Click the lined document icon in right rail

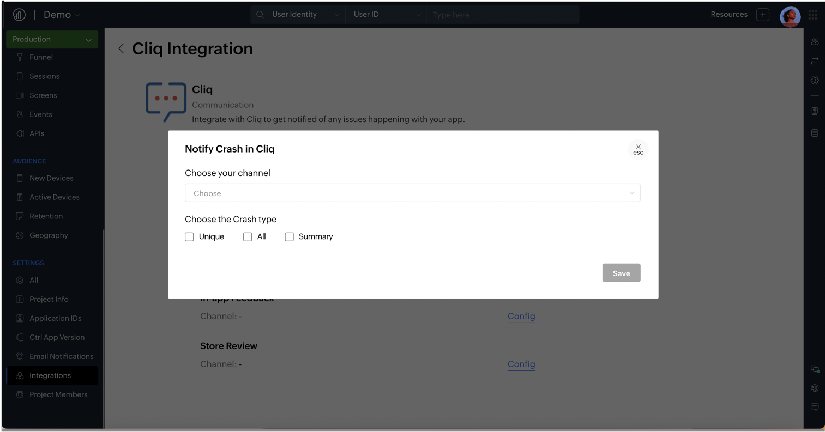(815, 133)
